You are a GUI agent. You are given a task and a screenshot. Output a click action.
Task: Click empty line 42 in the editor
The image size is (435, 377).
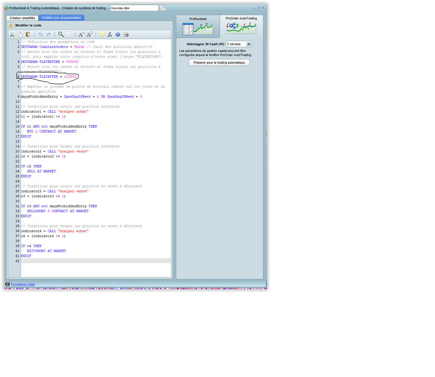pos(96,261)
